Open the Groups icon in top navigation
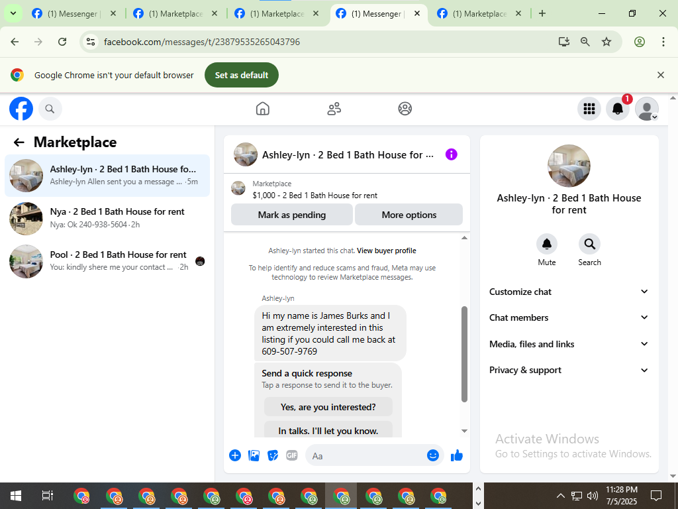 (x=405, y=109)
